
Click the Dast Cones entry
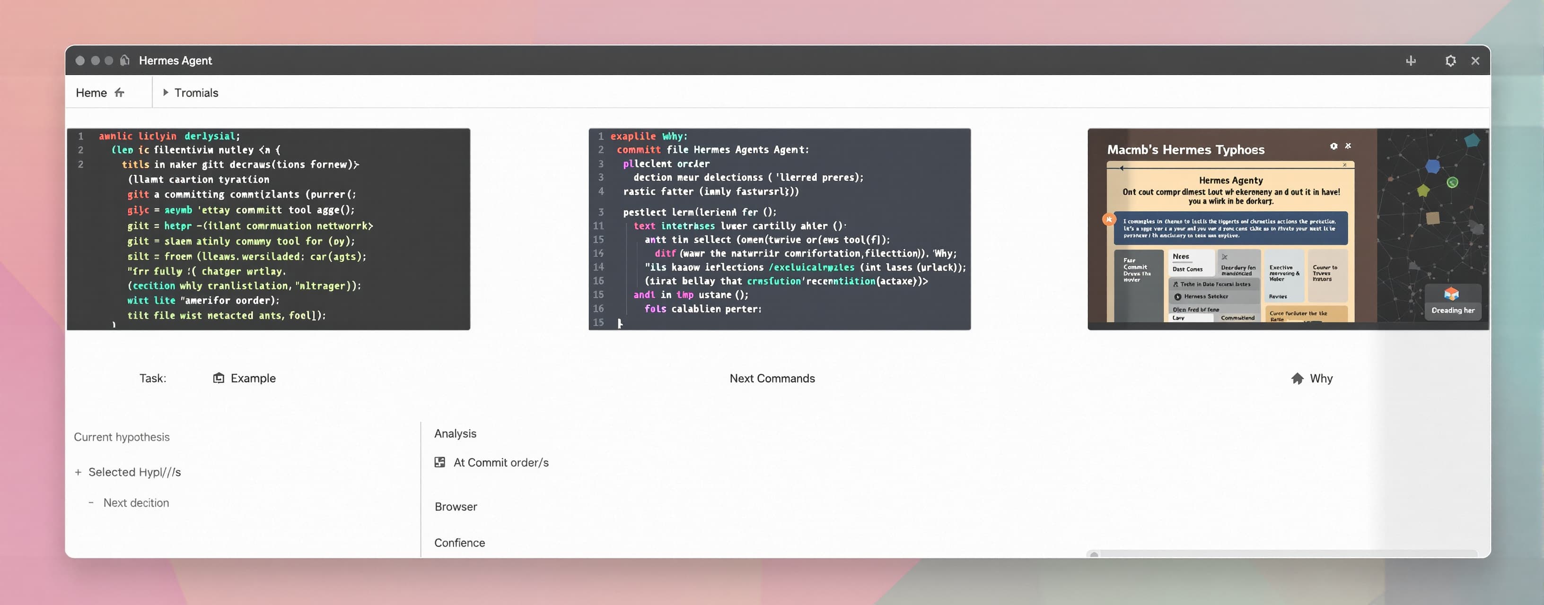(1187, 269)
